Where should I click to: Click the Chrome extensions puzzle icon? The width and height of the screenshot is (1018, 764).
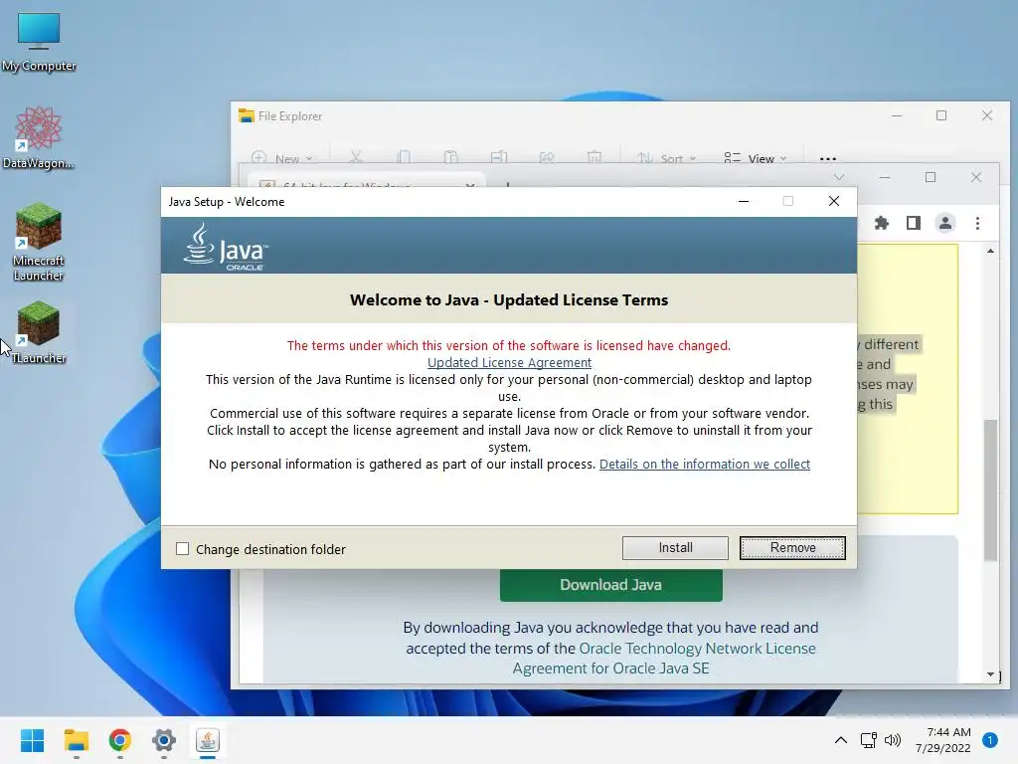coord(881,224)
